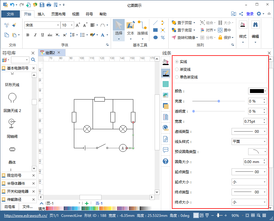Open the font name 宋体 dropdown

58,25
